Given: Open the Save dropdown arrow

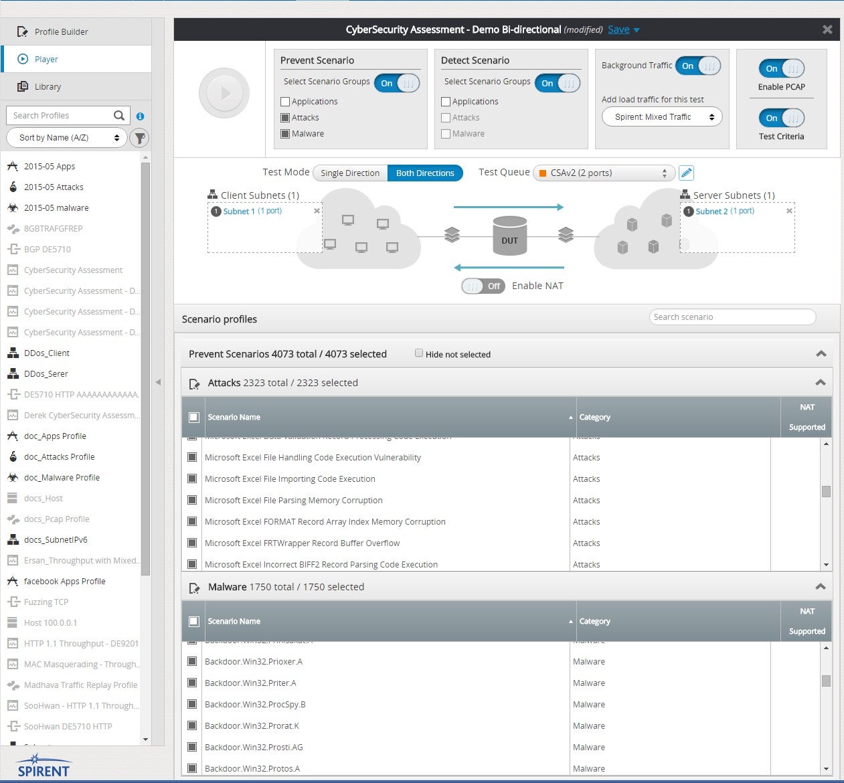Looking at the screenshot, I should (637, 30).
